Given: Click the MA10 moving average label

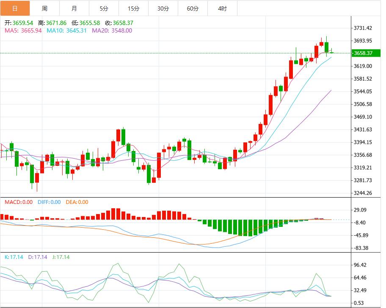Looking at the screenshot, I should [66, 30].
